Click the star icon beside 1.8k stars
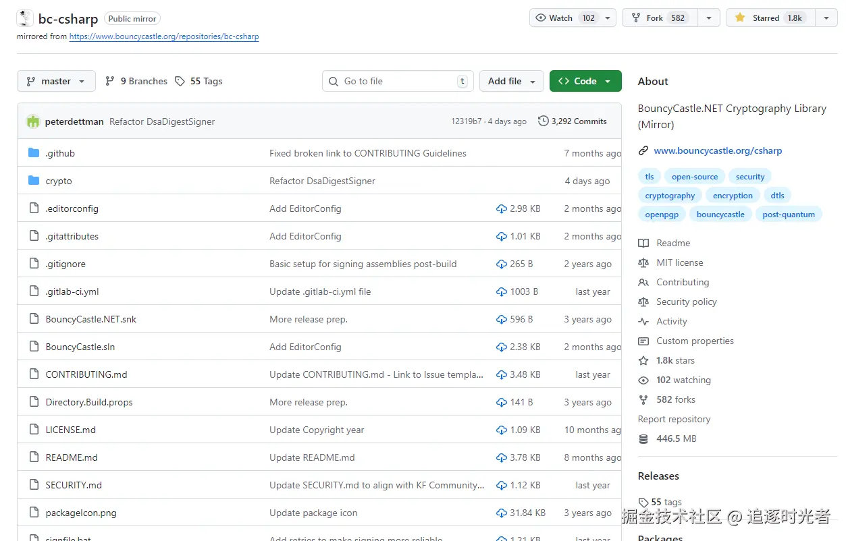Screen dimensions: 846x541 [643, 360]
